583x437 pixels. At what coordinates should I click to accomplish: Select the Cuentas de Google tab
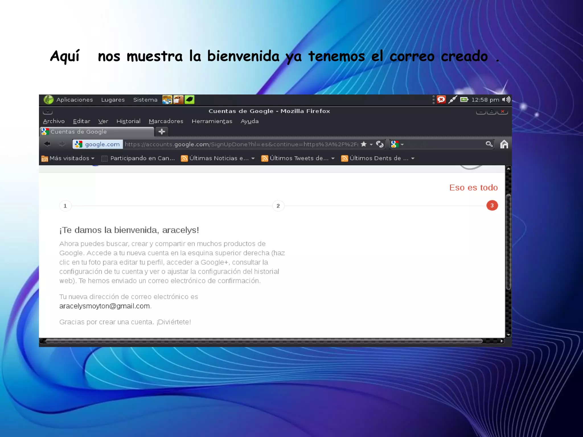(97, 132)
